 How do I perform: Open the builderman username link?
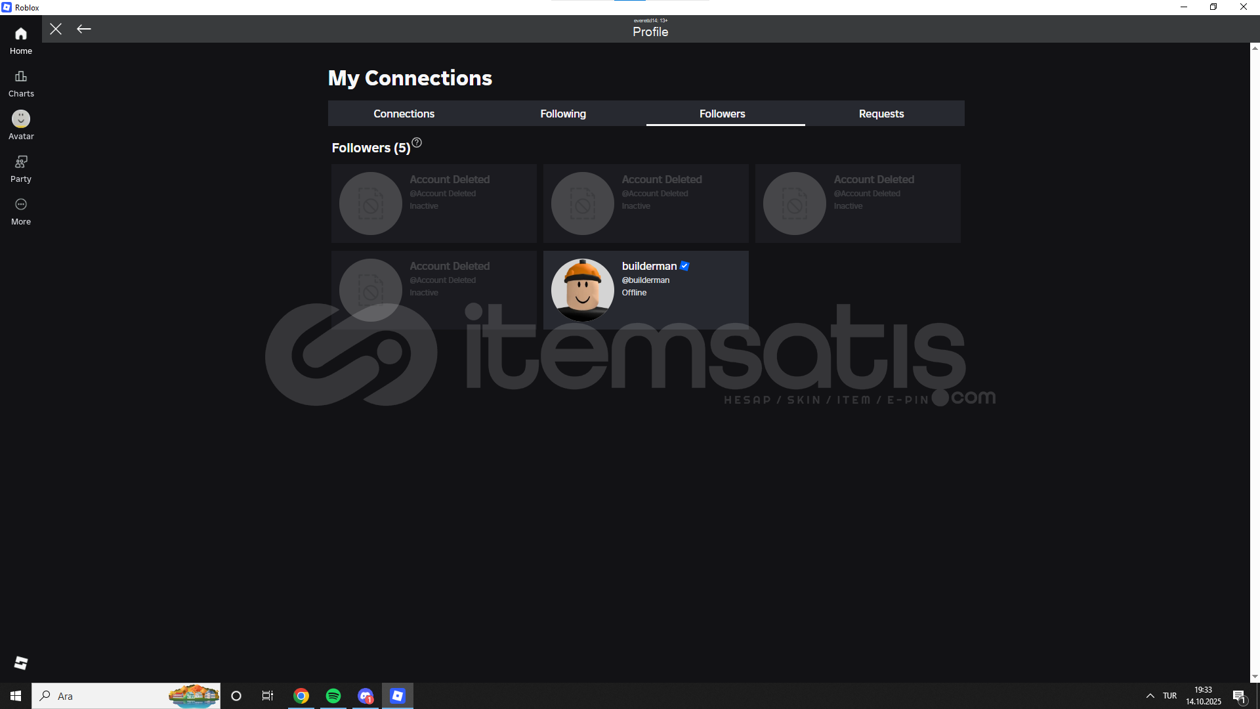pos(649,266)
